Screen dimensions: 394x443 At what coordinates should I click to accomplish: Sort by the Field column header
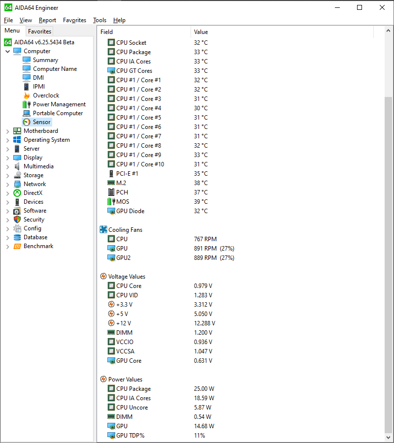coord(144,32)
